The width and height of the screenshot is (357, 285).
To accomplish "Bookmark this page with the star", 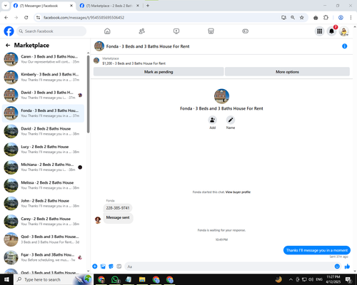I will (x=302, y=17).
